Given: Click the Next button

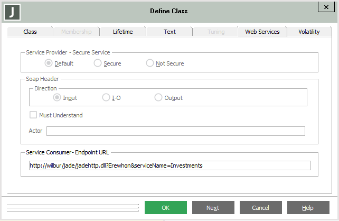Looking at the screenshot, I should (213, 208).
